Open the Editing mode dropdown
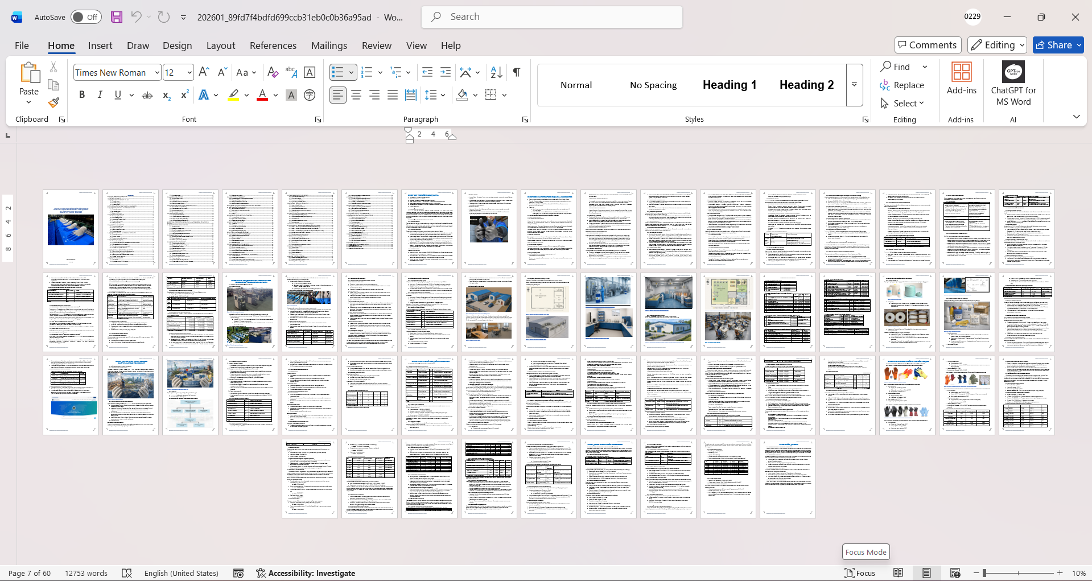Viewport: 1092px width, 581px height. click(x=998, y=45)
